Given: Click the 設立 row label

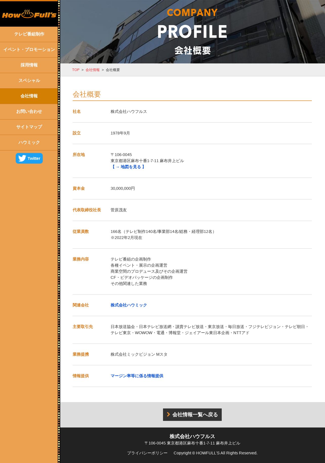Looking at the screenshot, I should tap(77, 133).
